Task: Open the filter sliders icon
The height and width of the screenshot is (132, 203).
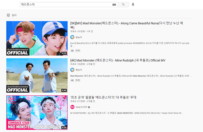Action: click(x=8, y=15)
